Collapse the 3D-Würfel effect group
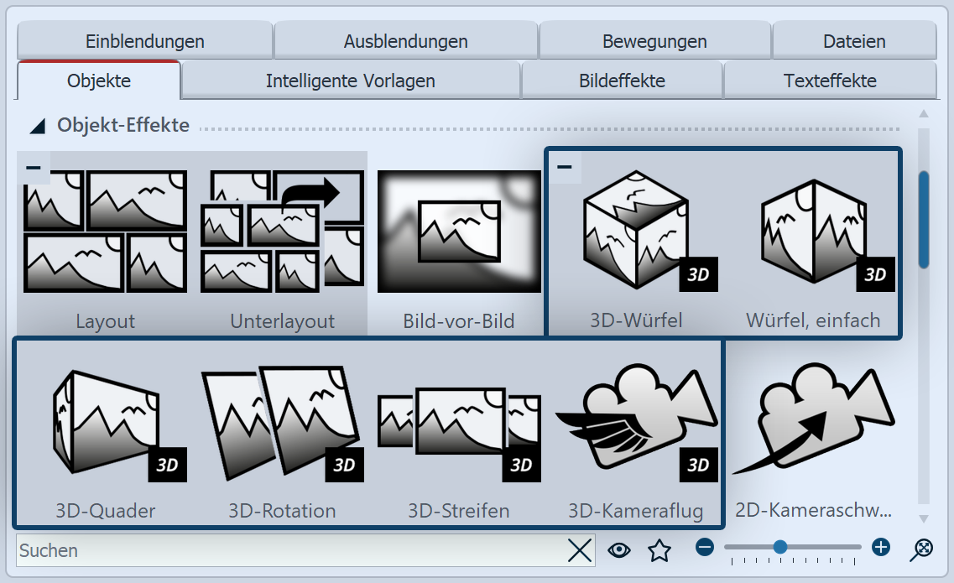The width and height of the screenshot is (954, 583). coord(566,166)
